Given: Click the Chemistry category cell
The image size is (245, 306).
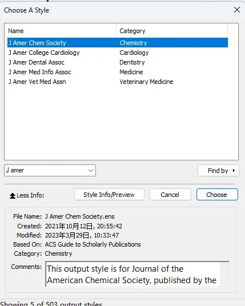Looking at the screenshot, I should tap(133, 43).
